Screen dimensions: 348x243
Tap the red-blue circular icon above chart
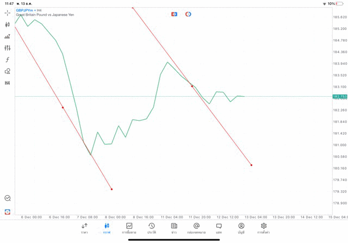188,14
